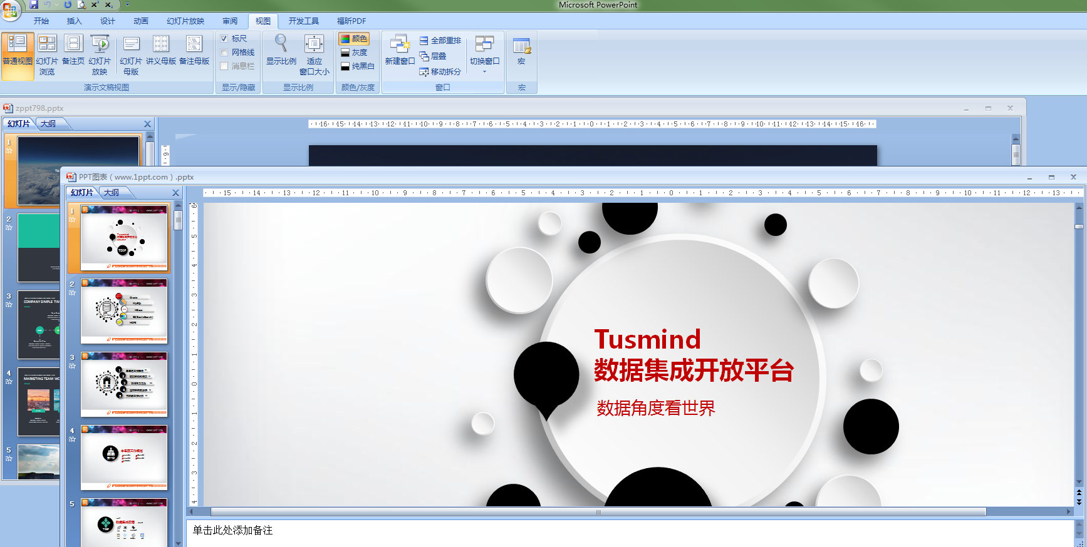Open the 开始 ribbon tab
Image resolution: width=1087 pixels, height=547 pixels.
point(41,21)
